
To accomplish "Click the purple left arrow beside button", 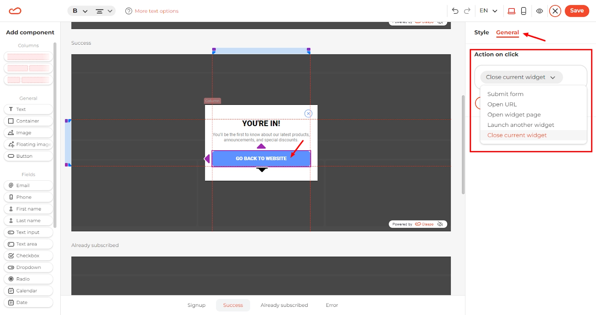I will [207, 159].
